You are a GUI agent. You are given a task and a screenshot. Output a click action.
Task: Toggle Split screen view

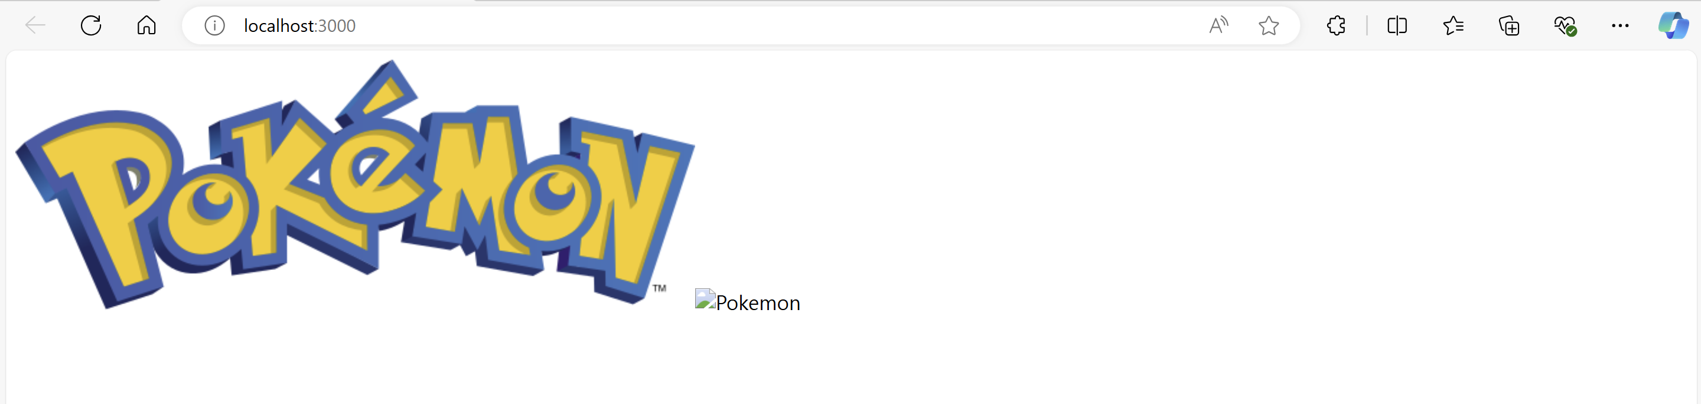[1397, 26]
